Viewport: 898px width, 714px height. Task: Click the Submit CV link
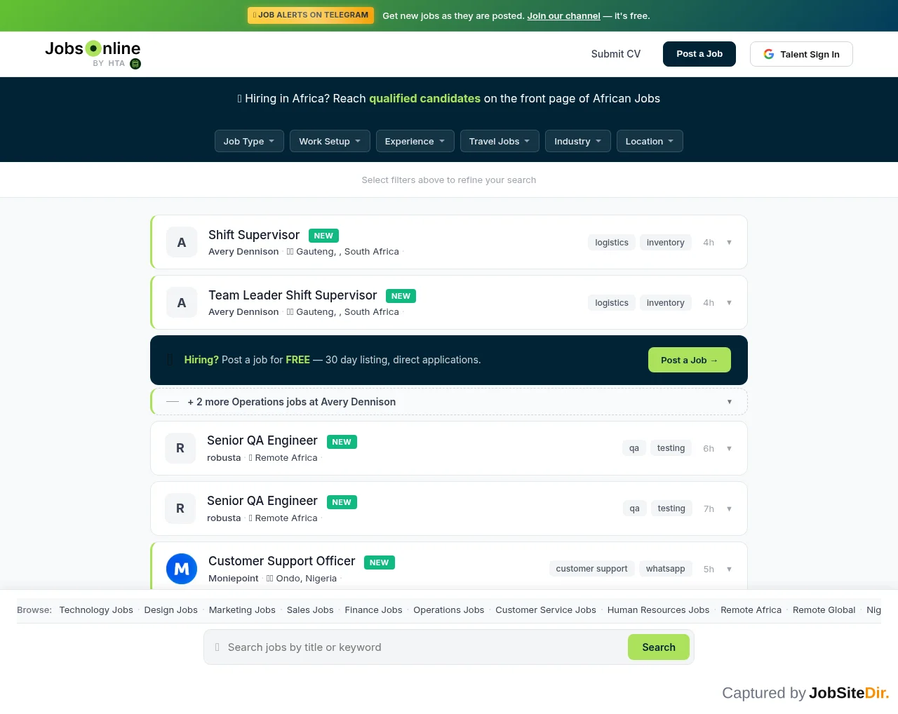point(616,54)
